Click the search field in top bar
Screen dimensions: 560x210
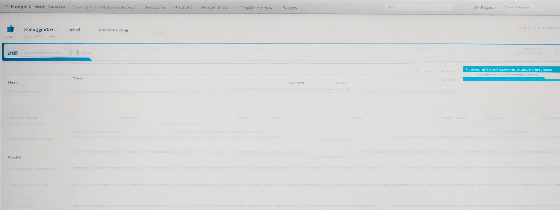pos(418,7)
